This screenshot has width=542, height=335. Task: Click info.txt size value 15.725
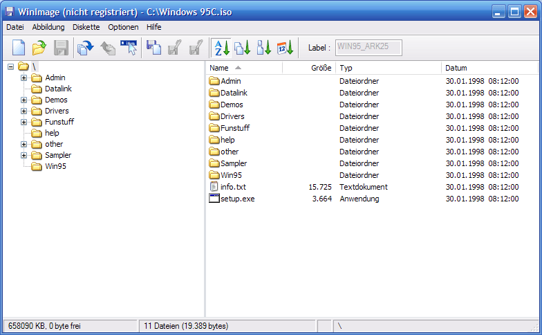tap(319, 187)
